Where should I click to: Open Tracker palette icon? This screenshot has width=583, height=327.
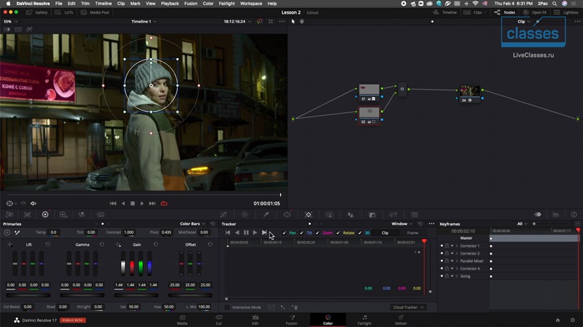pos(308,215)
